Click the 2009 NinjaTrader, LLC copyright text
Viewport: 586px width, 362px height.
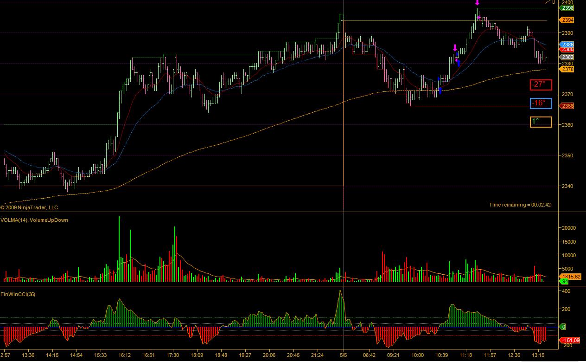tap(29, 208)
